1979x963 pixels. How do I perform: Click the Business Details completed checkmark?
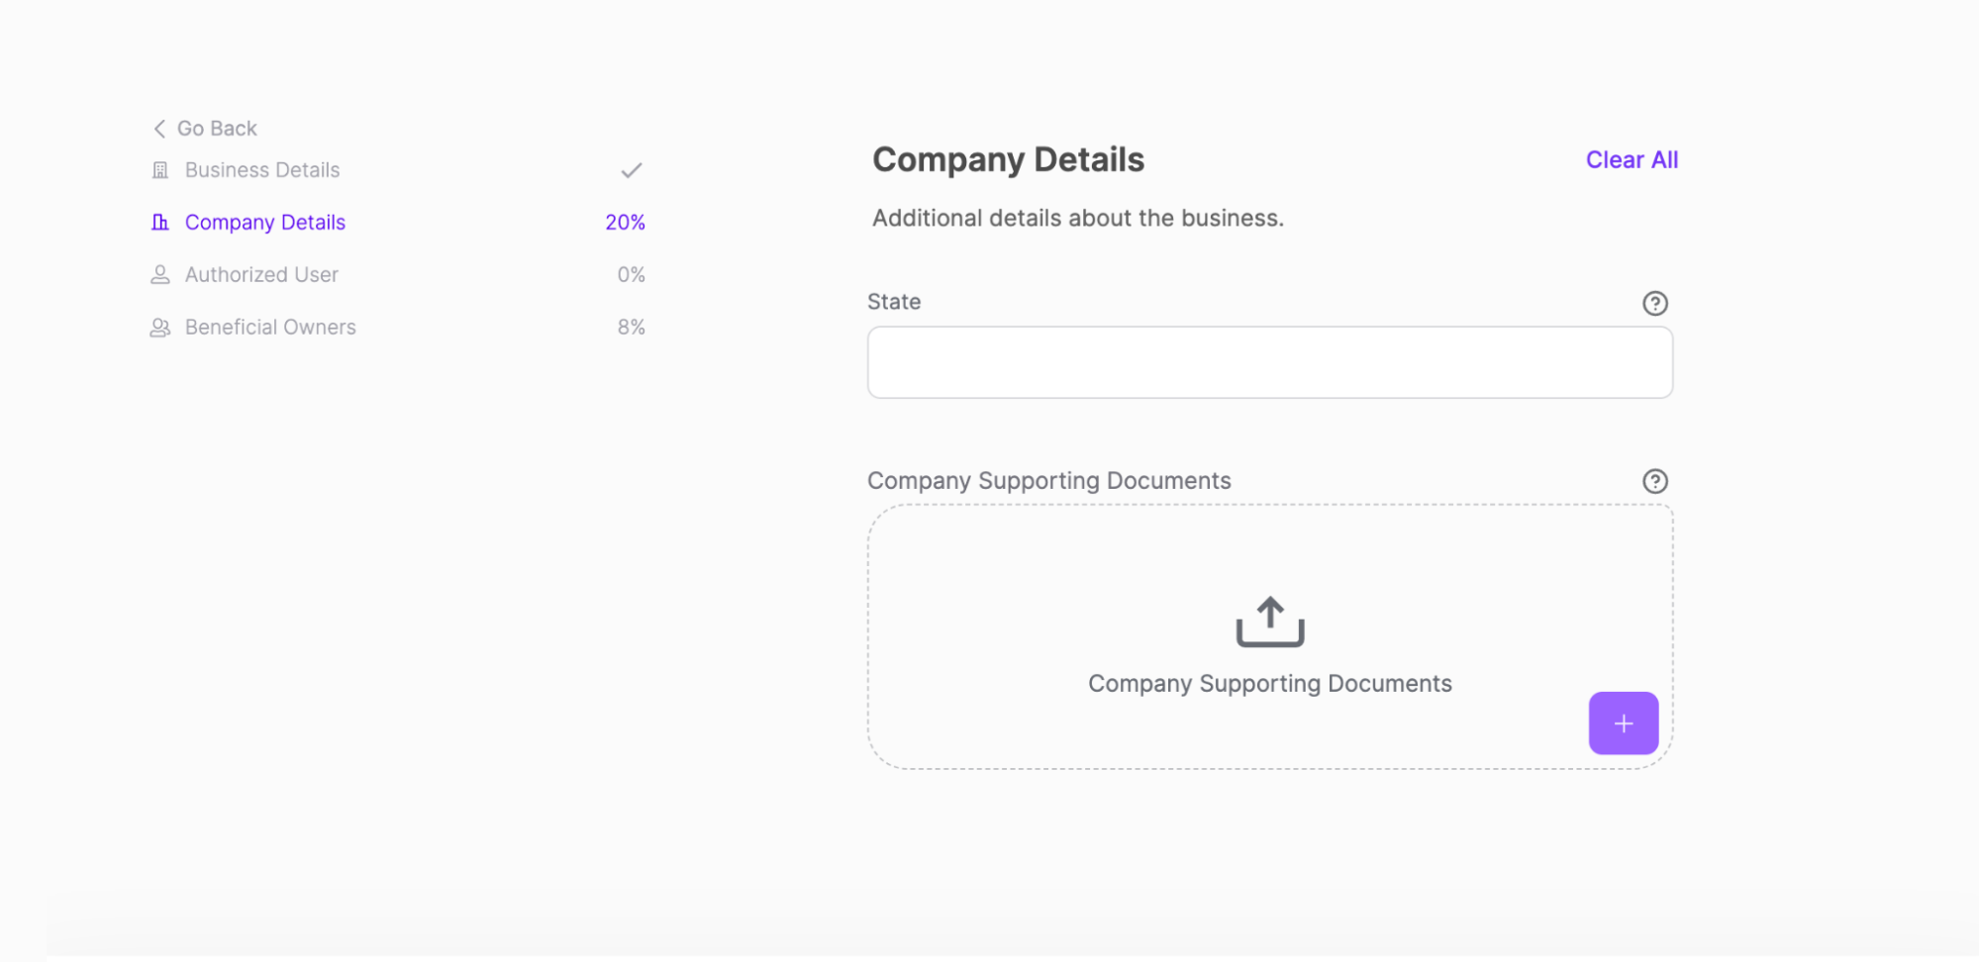pos(631,170)
